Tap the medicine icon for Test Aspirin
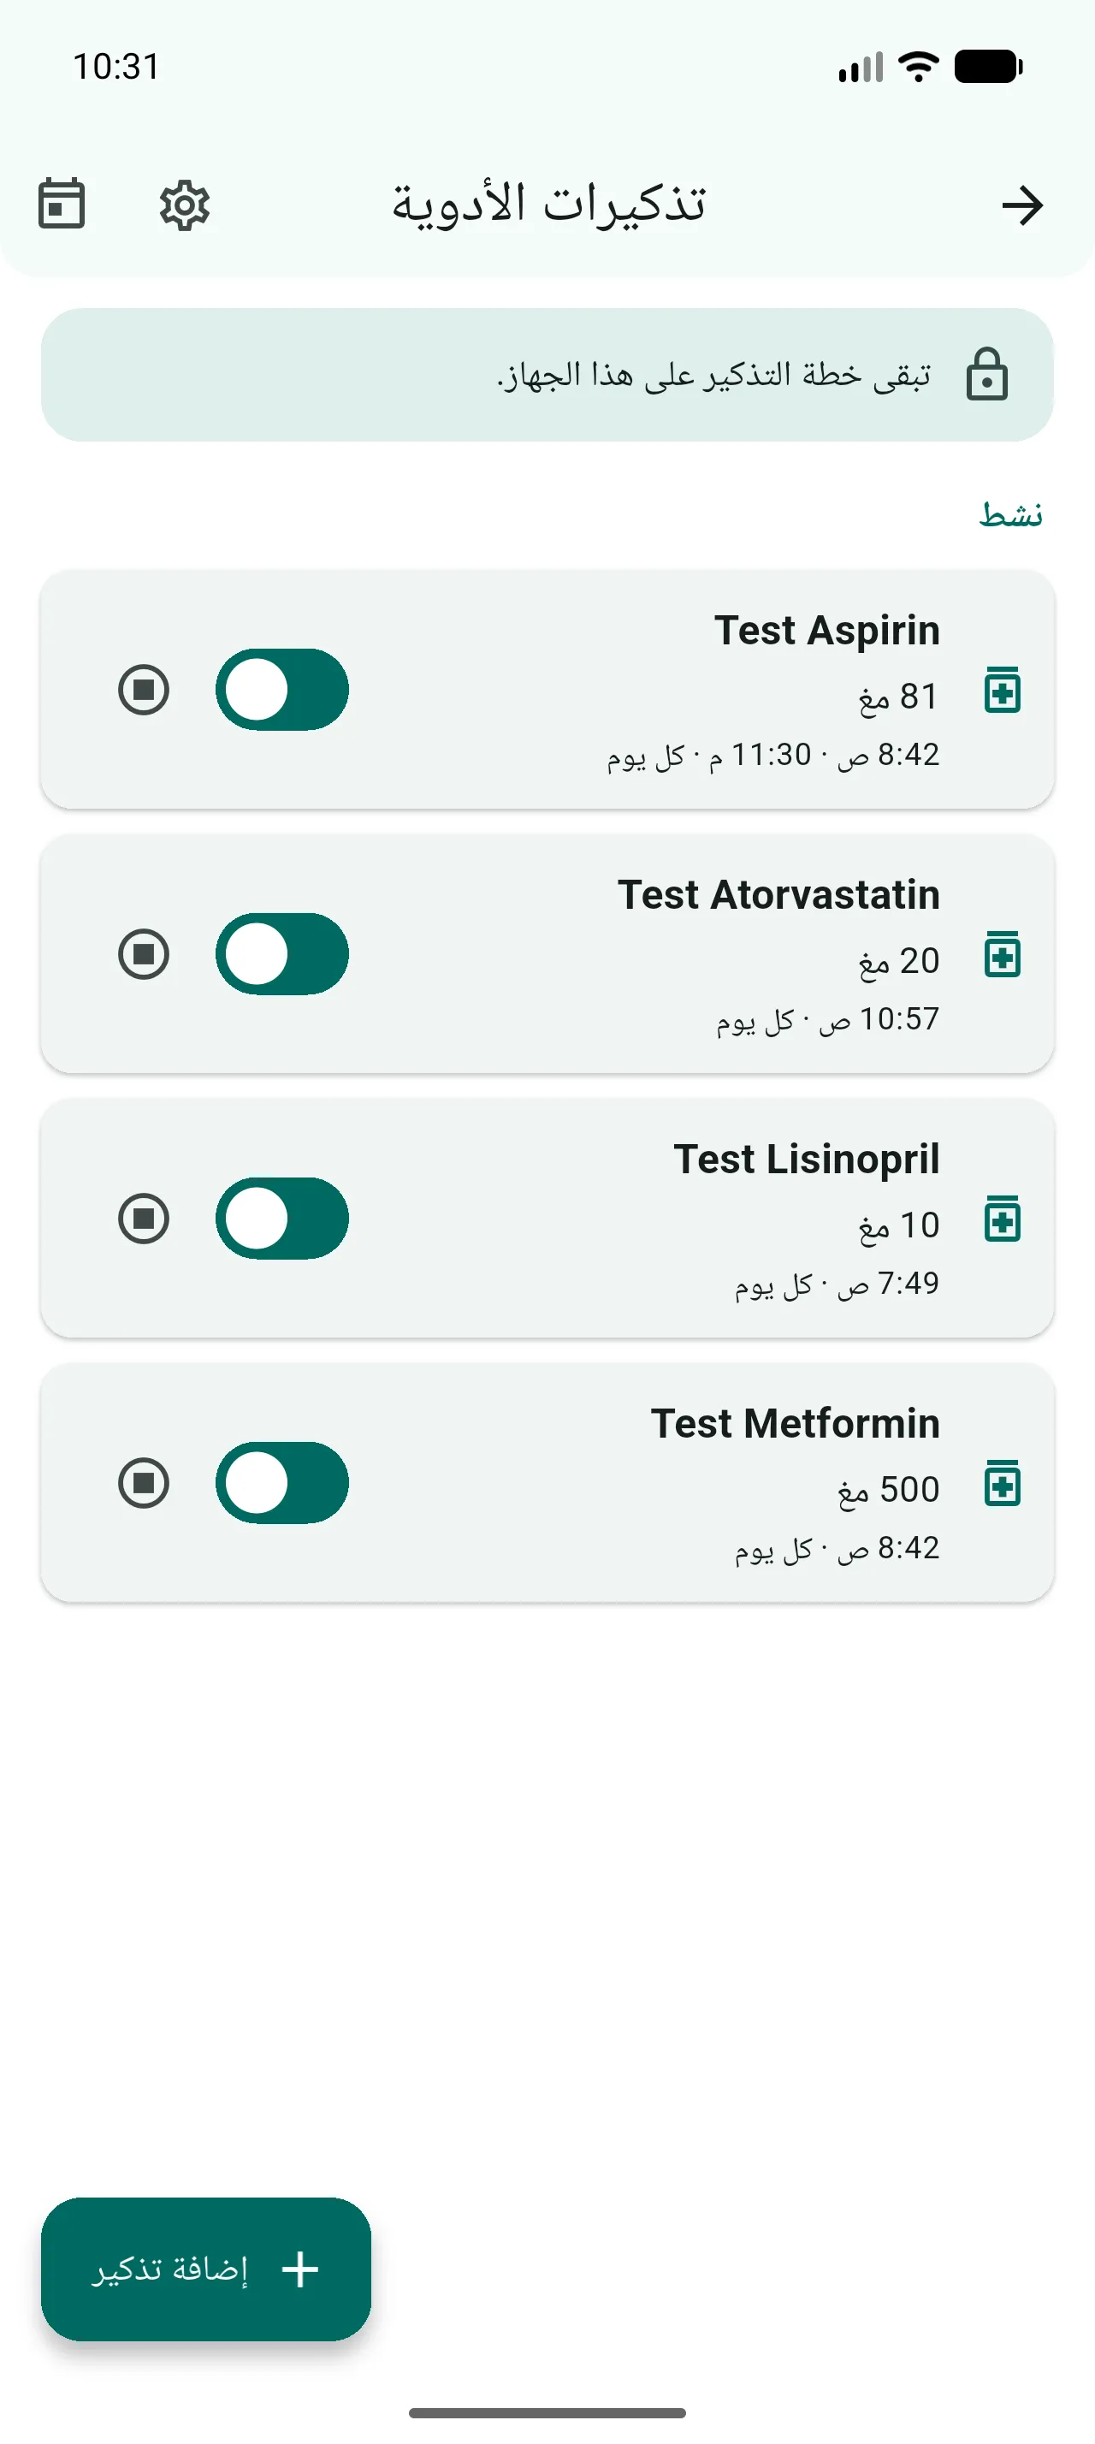Viewport: 1095px width, 2444px height. pos(1002,690)
